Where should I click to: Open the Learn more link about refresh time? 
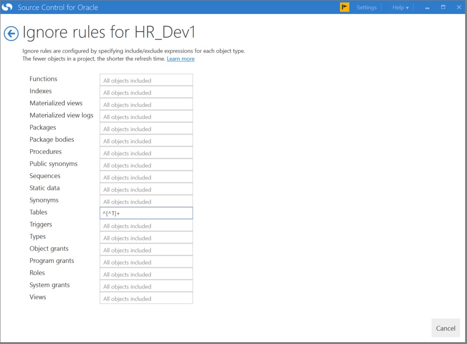(180, 59)
